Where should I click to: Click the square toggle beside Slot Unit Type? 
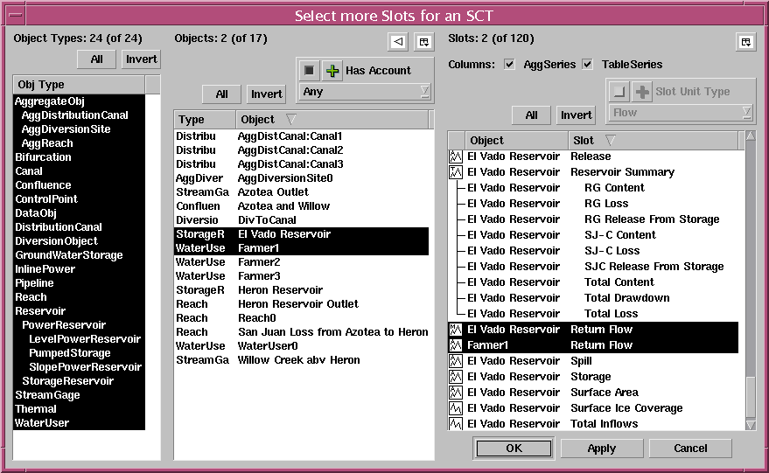tap(619, 92)
